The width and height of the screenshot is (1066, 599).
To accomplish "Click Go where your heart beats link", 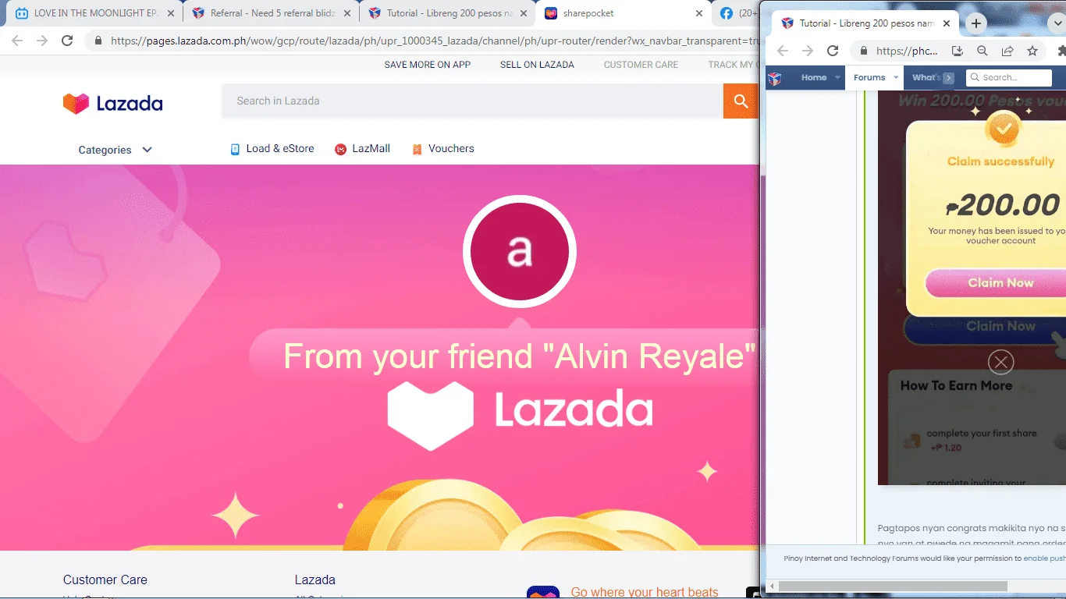I will point(645,592).
